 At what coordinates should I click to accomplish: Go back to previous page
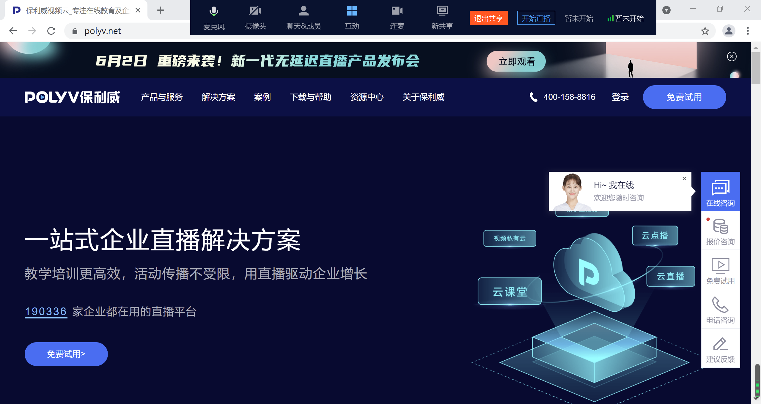pyautogui.click(x=13, y=31)
